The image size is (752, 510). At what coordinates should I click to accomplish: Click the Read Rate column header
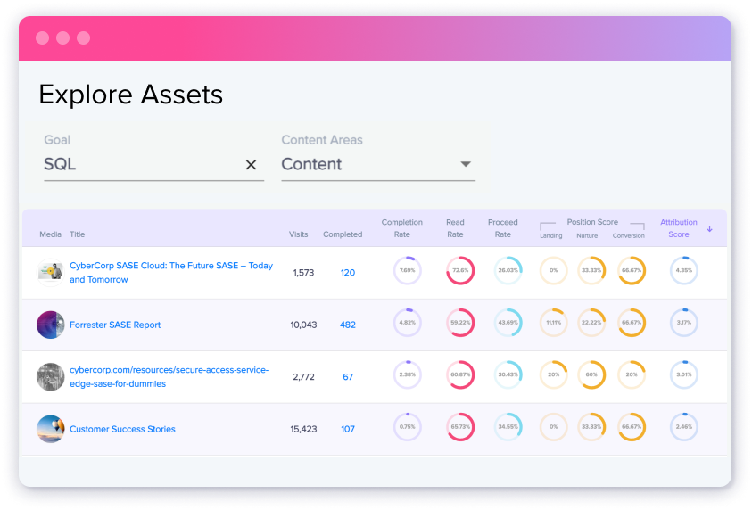click(455, 228)
